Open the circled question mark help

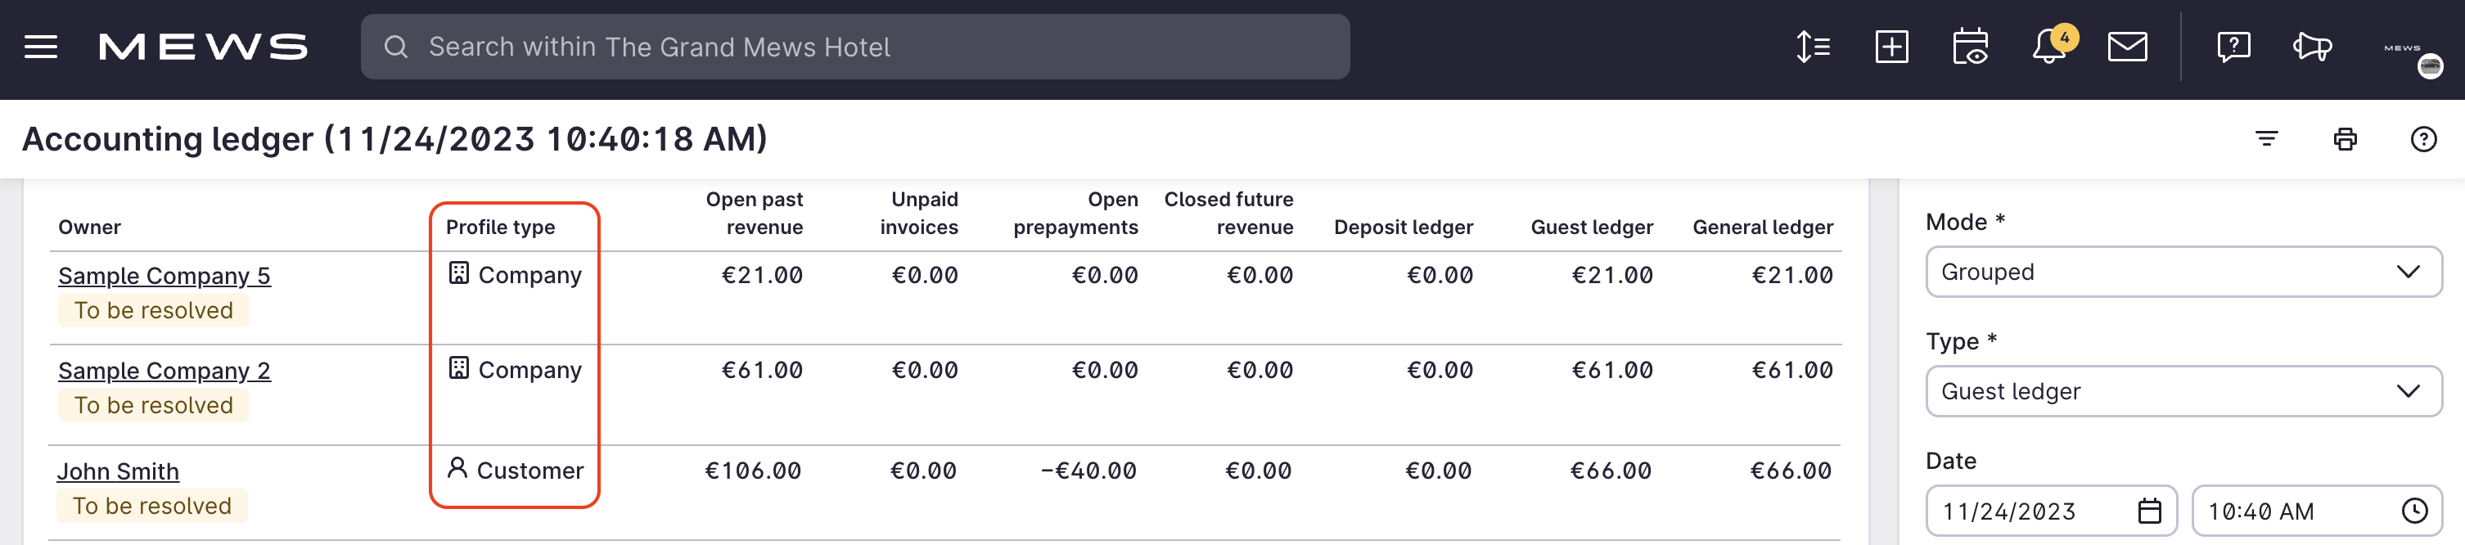(2423, 140)
